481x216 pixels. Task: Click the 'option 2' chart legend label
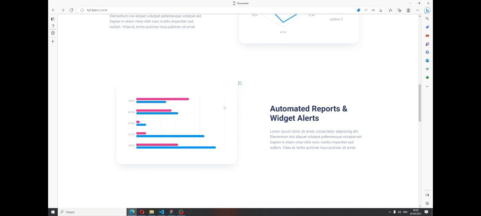[336, 19]
